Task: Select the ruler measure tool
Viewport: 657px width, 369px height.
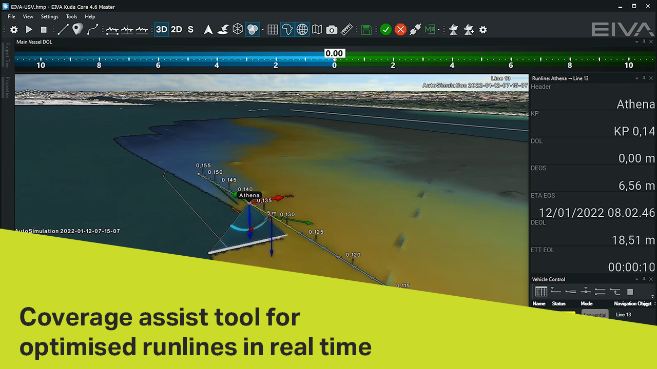Action: pyautogui.click(x=346, y=30)
